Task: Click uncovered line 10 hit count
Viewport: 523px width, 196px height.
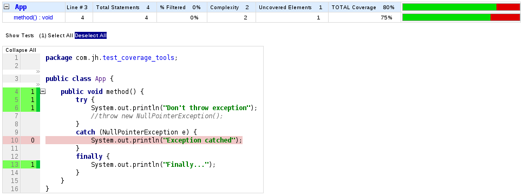Action: [x=32, y=140]
